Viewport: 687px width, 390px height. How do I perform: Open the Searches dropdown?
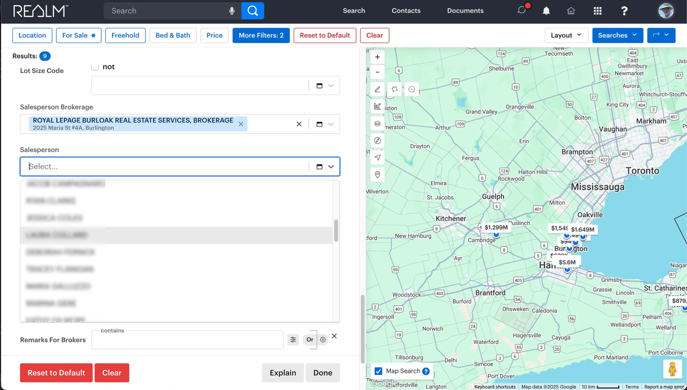pyautogui.click(x=617, y=35)
